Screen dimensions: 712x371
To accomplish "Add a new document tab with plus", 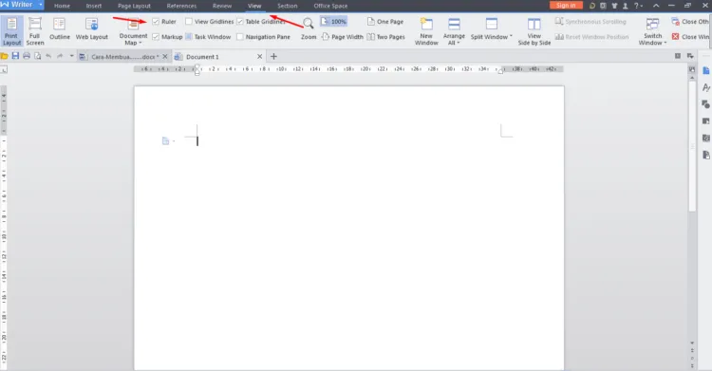I will pos(273,56).
